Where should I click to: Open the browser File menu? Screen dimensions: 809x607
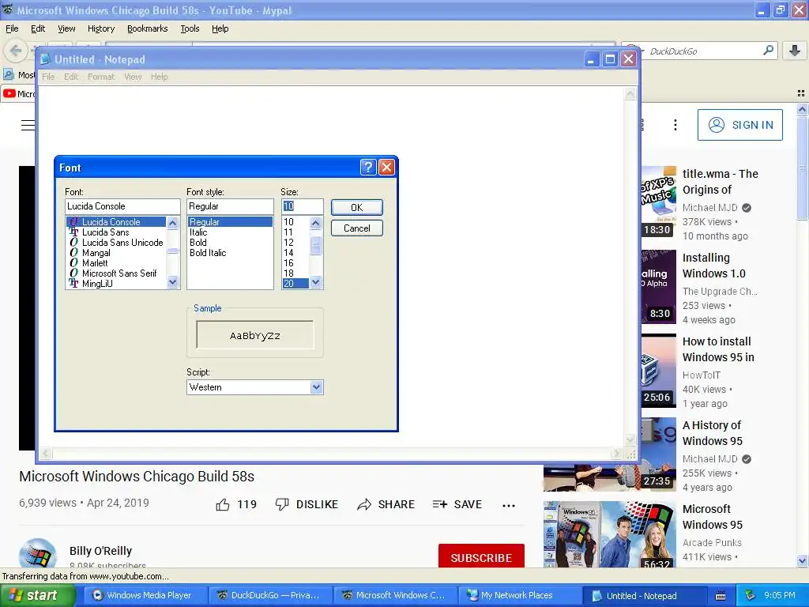coord(12,28)
